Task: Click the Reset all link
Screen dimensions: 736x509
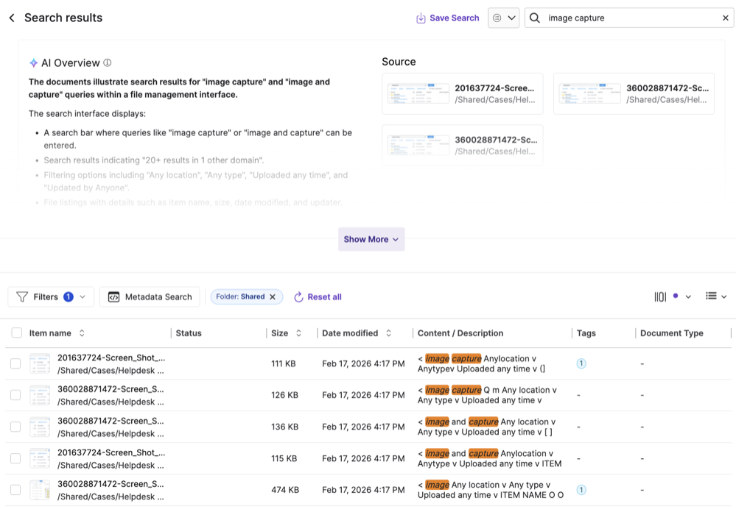Action: tap(318, 297)
